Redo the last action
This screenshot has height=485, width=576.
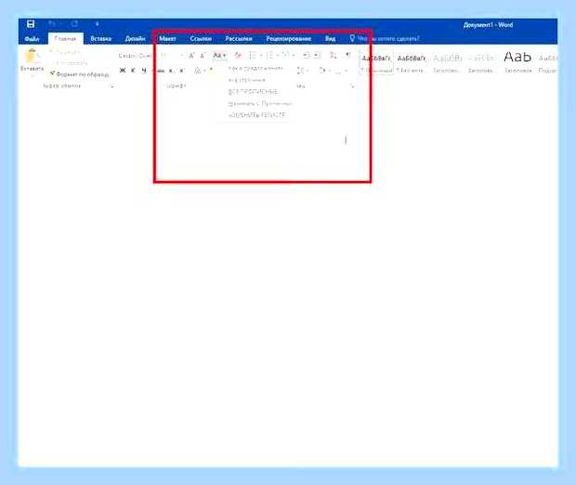pos(74,24)
